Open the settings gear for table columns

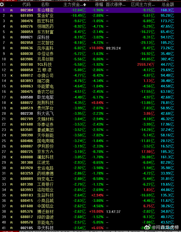2,4
